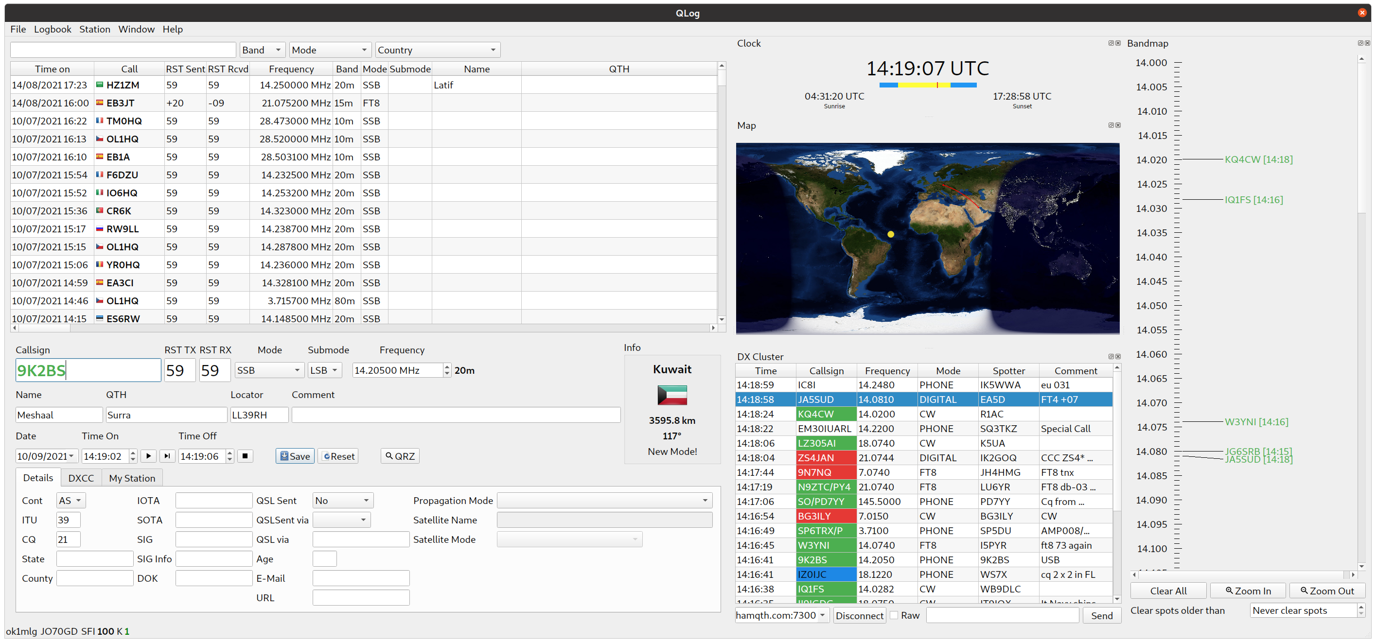Switch to the DXCC tab

pyautogui.click(x=81, y=478)
